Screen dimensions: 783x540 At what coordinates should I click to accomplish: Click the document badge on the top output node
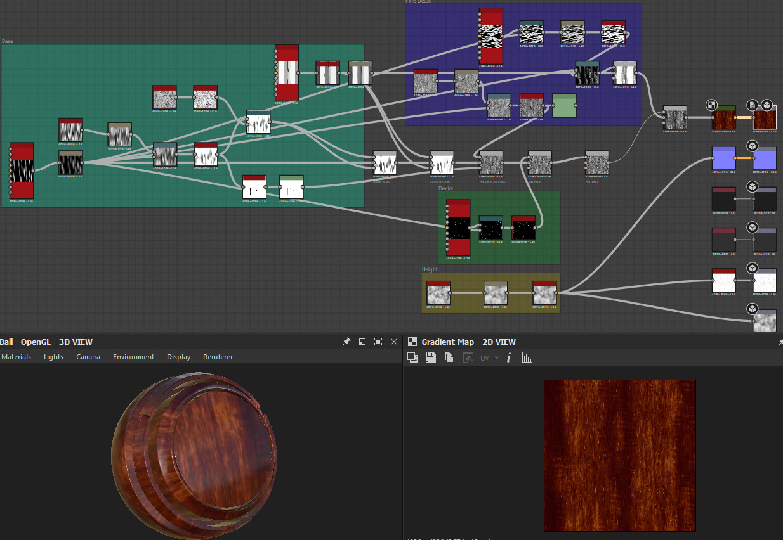click(753, 105)
